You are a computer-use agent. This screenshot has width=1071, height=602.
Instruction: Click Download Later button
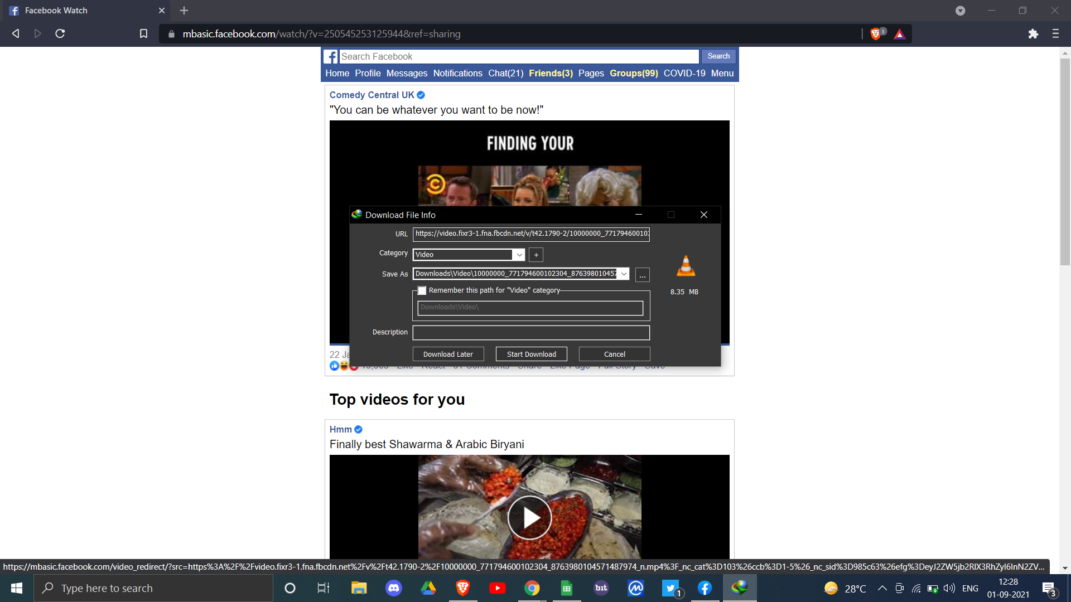448,354
